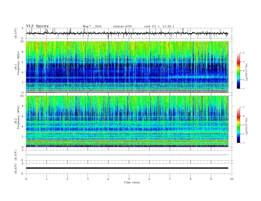Screen dimensions: 261x201
Task: Click the ch.1 'Frequency (kHz)' axis label
Action: [x=18, y=63]
